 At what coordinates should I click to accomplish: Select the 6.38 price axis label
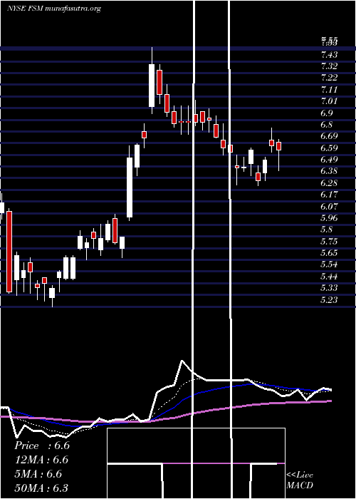(329, 171)
